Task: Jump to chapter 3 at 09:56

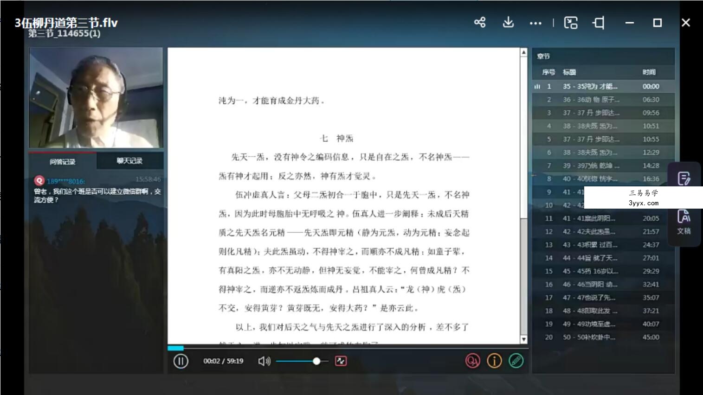Action: coord(603,113)
